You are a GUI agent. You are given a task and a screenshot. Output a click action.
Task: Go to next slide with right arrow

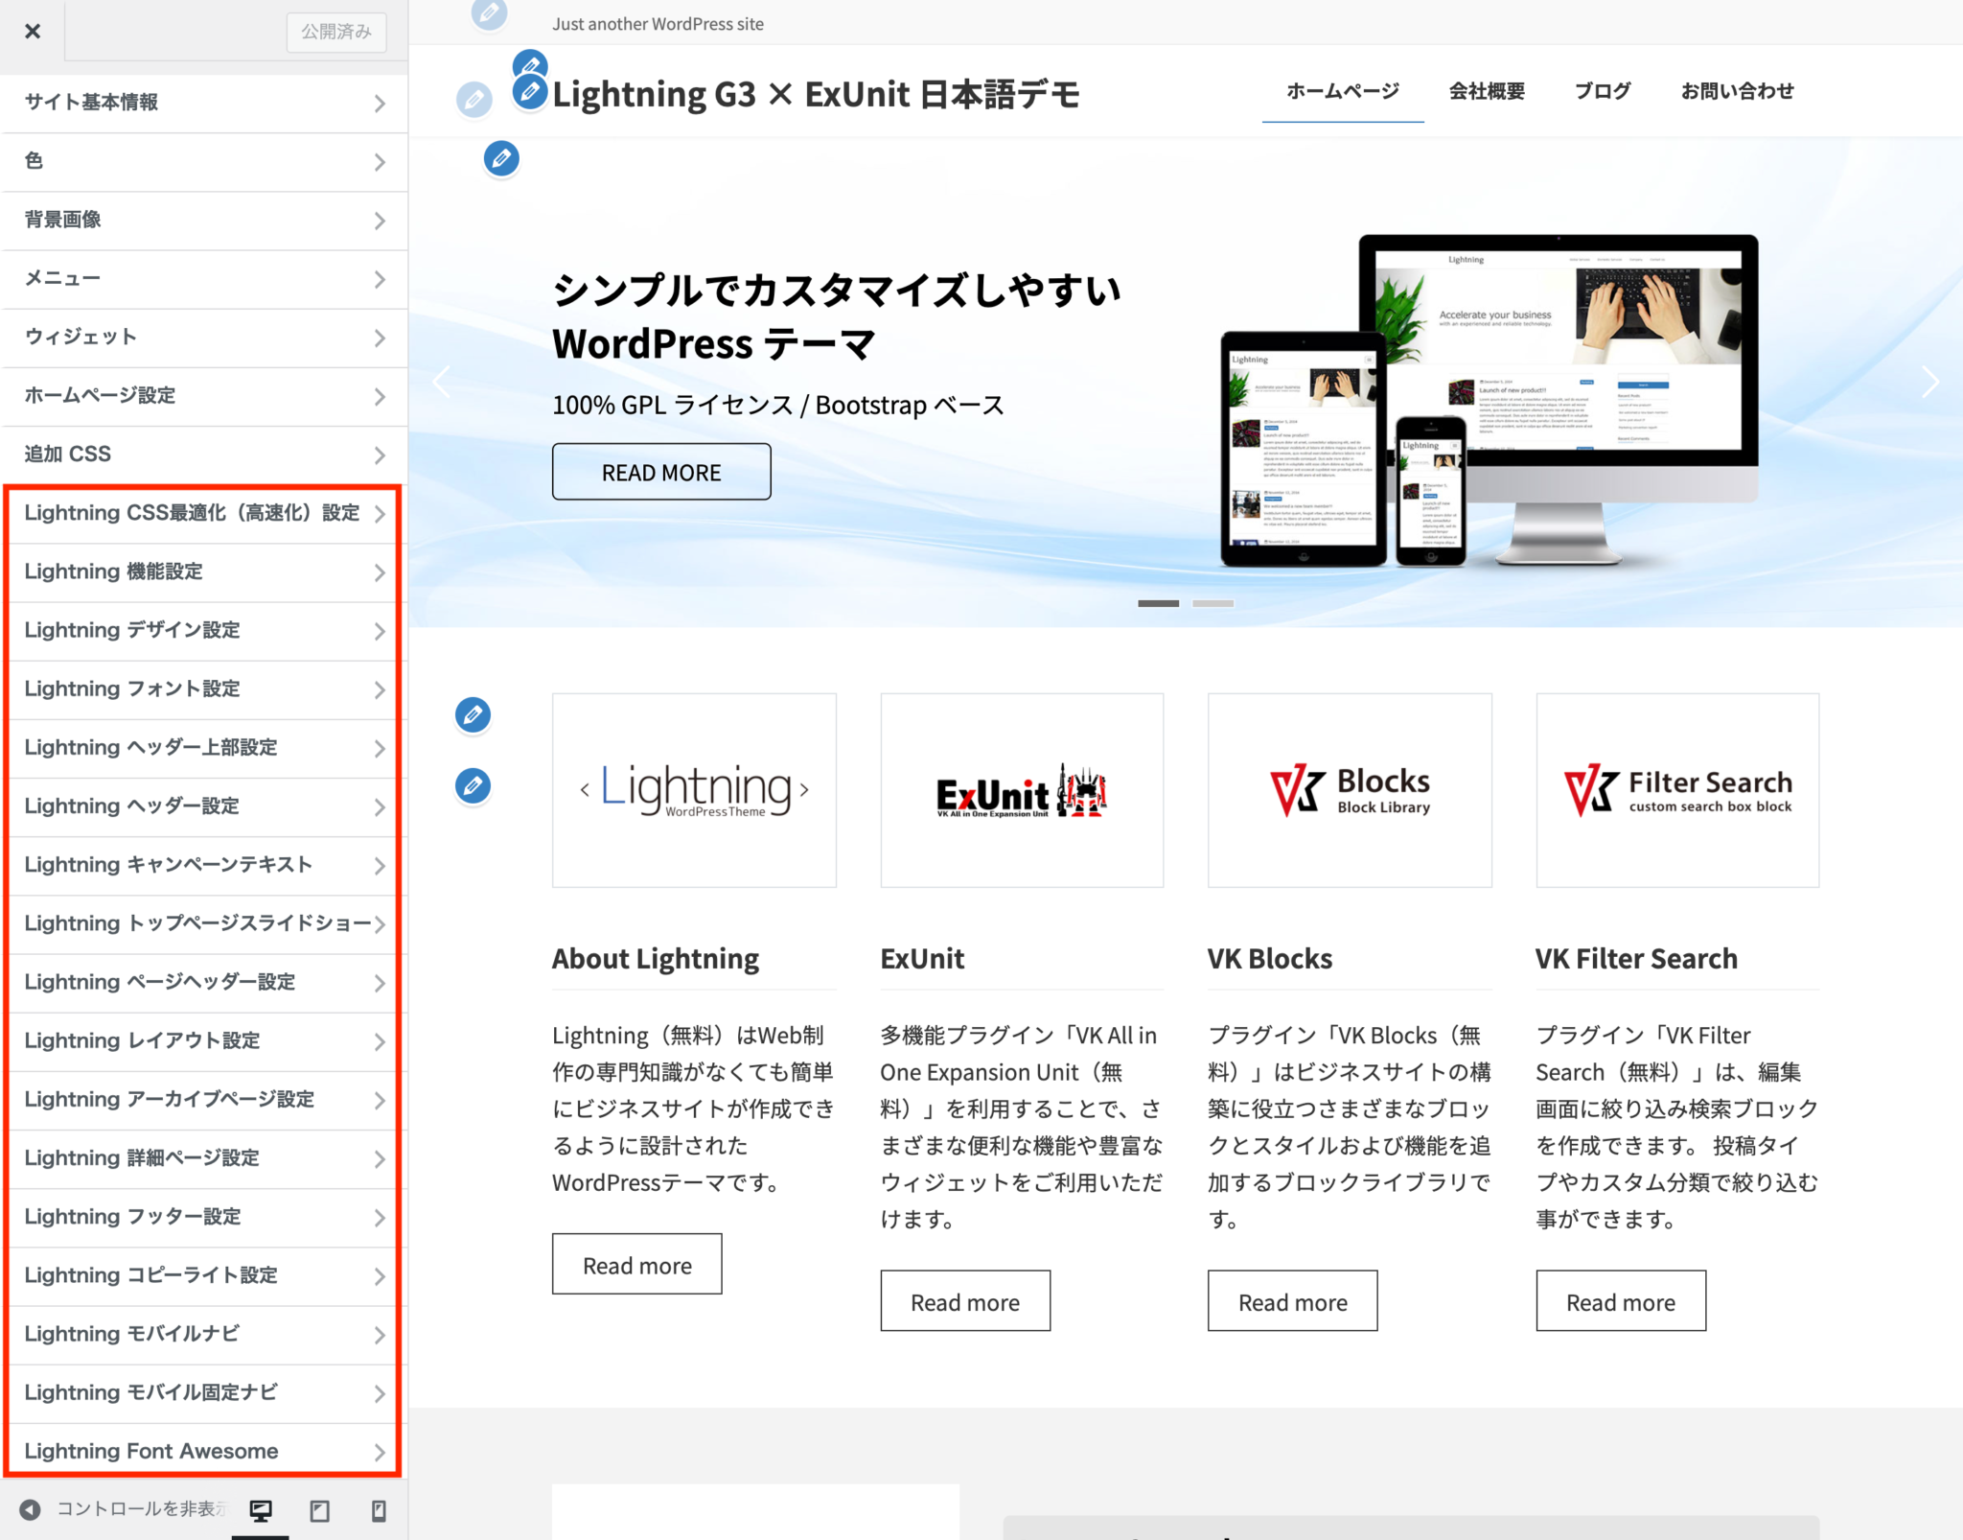(1929, 382)
